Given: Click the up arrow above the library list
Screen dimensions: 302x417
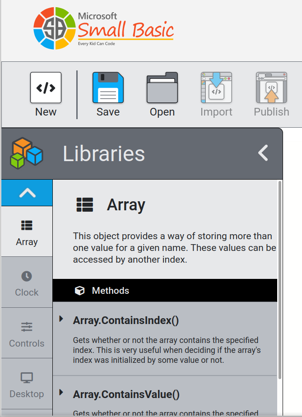Looking at the screenshot, I should (27, 193).
